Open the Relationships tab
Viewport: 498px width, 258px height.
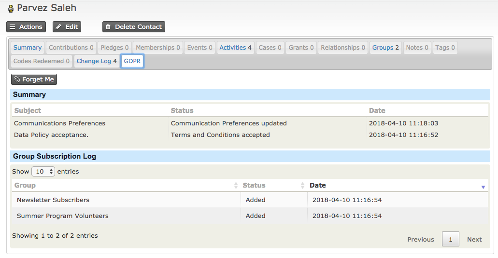point(342,48)
